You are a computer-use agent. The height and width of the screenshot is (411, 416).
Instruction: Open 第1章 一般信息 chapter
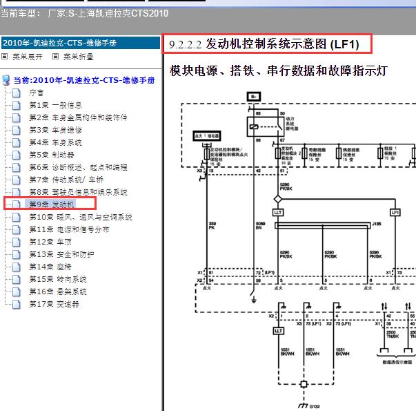pyautogui.click(x=55, y=105)
